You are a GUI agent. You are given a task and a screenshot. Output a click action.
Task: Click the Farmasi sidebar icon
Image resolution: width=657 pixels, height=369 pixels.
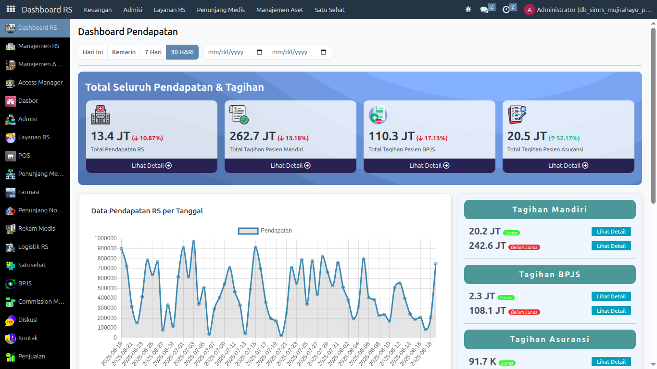(x=11, y=192)
